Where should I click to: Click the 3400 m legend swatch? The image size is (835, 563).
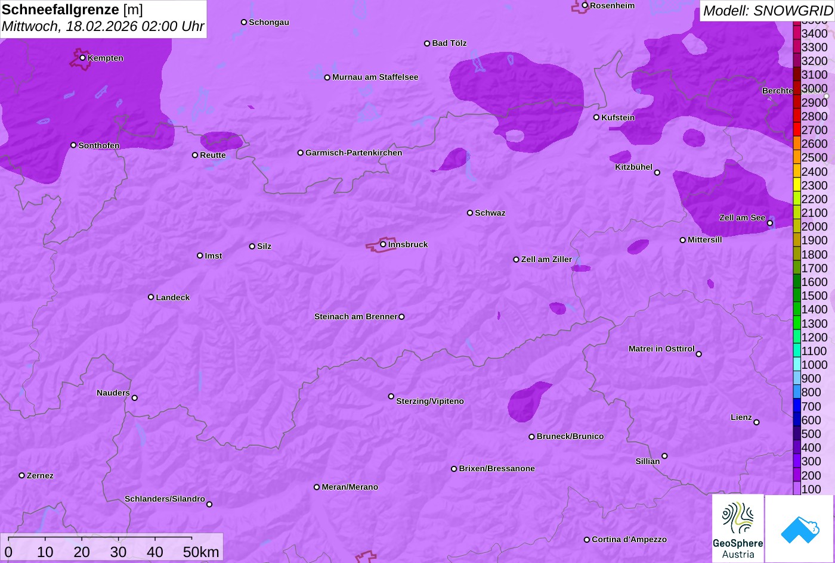pyautogui.click(x=797, y=33)
